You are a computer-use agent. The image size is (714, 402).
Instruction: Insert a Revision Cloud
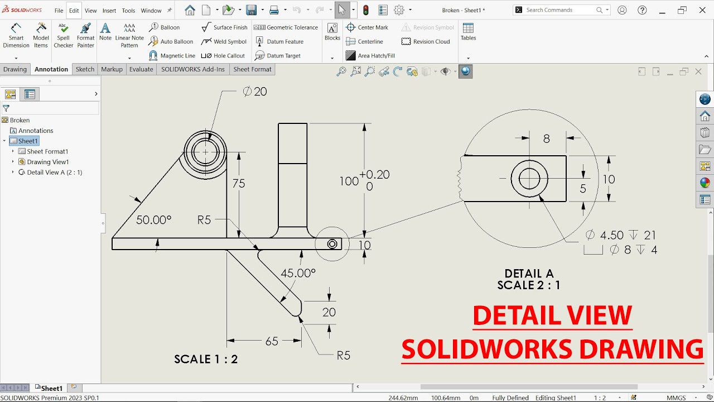click(426, 41)
